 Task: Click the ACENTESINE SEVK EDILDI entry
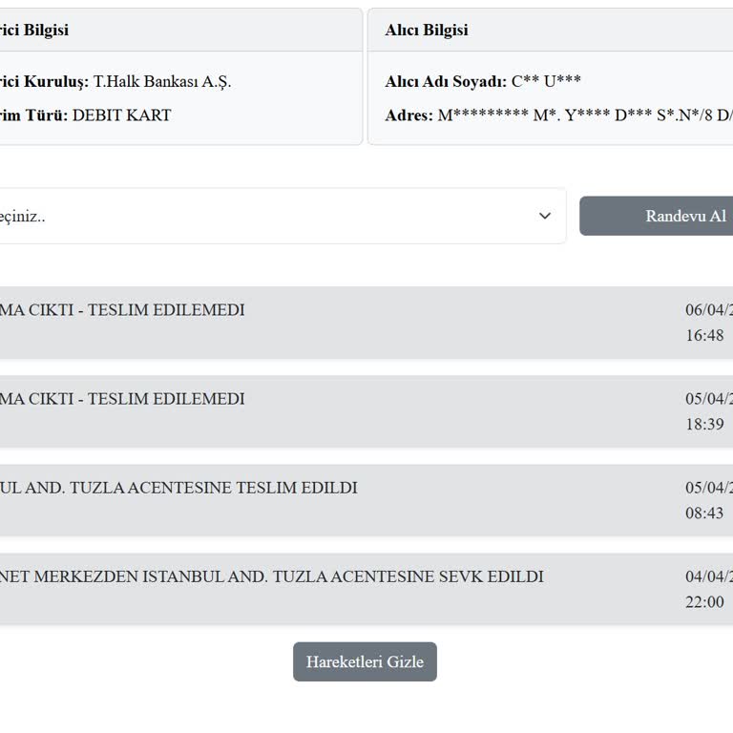tap(272, 576)
